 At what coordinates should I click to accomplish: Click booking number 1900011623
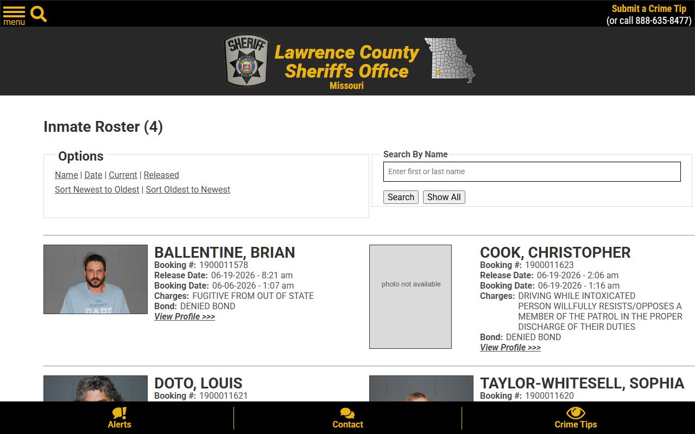[549, 265]
